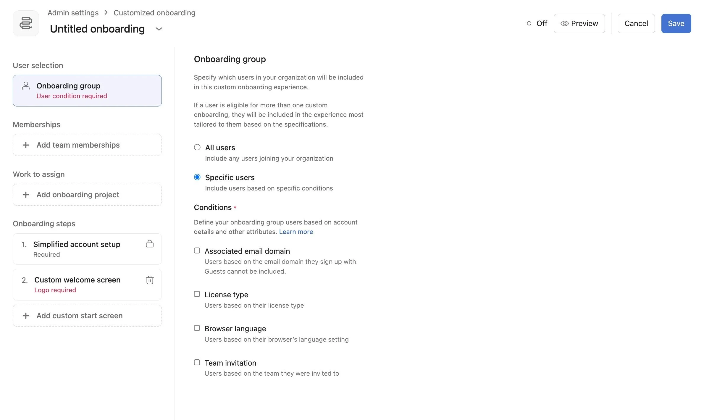Click the plus icon to add team memberships
704x420 pixels.
(x=26, y=145)
